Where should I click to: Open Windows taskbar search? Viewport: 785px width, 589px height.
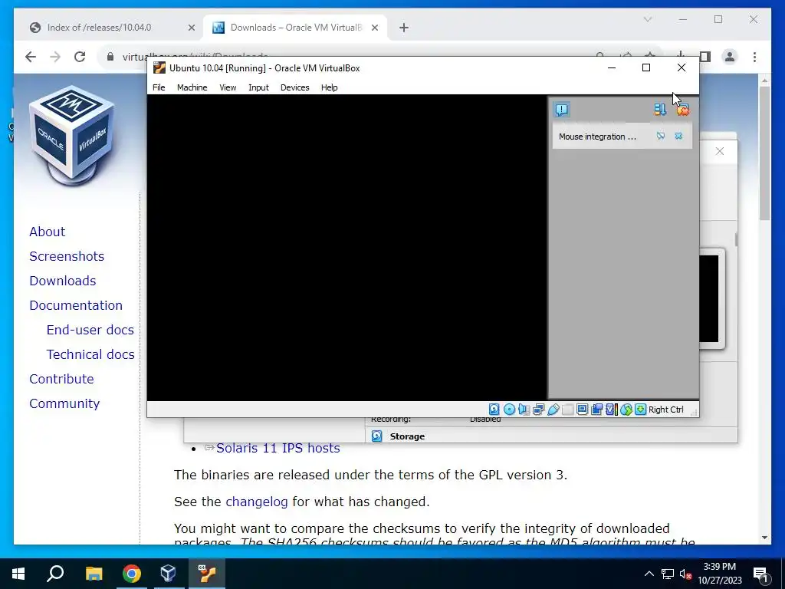point(55,574)
